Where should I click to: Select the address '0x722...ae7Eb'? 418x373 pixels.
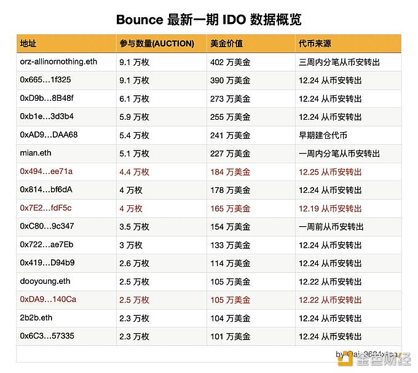[47, 245]
